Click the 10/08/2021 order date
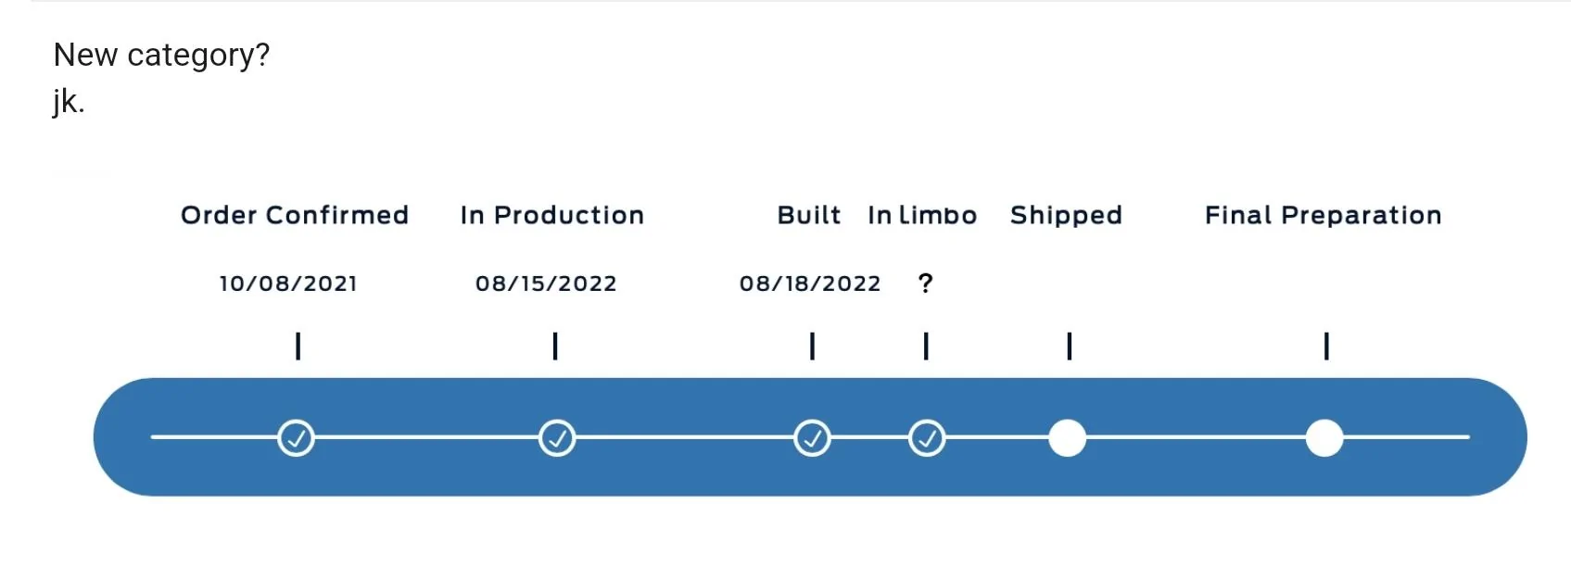The height and width of the screenshot is (567, 1571). pos(288,283)
